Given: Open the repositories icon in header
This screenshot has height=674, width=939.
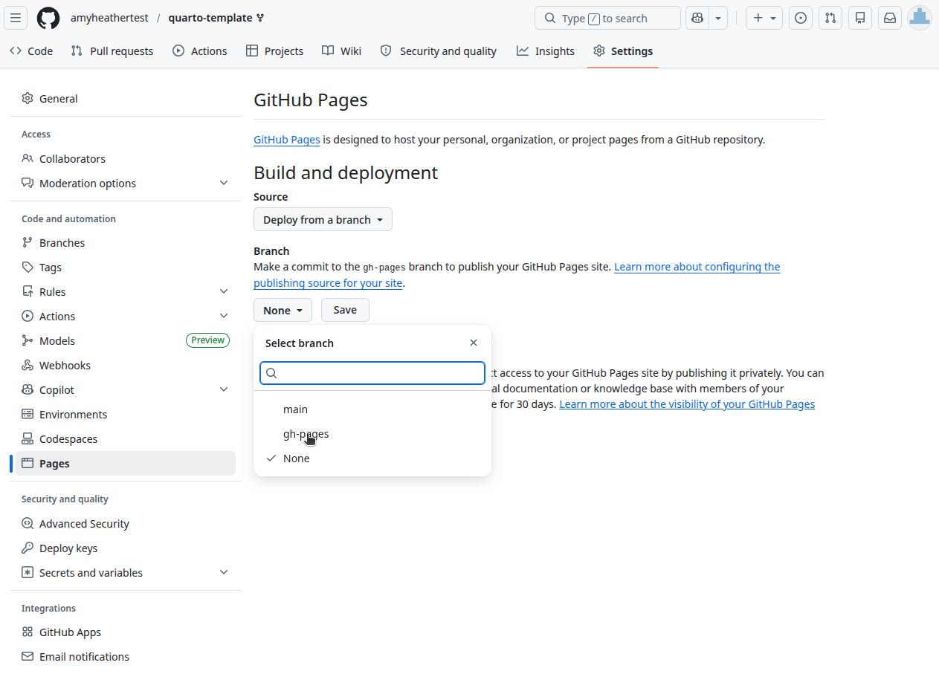Looking at the screenshot, I should tap(860, 18).
